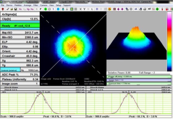Image resolution: width=173 pixels, height=119 pixels.
Task: Click the Ellip. 0.98 button
Action: [x=20, y=47]
